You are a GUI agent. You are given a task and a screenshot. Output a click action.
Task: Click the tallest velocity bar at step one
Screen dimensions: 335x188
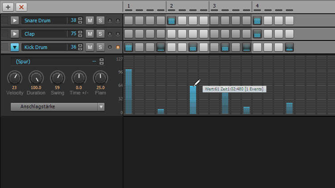129,92
